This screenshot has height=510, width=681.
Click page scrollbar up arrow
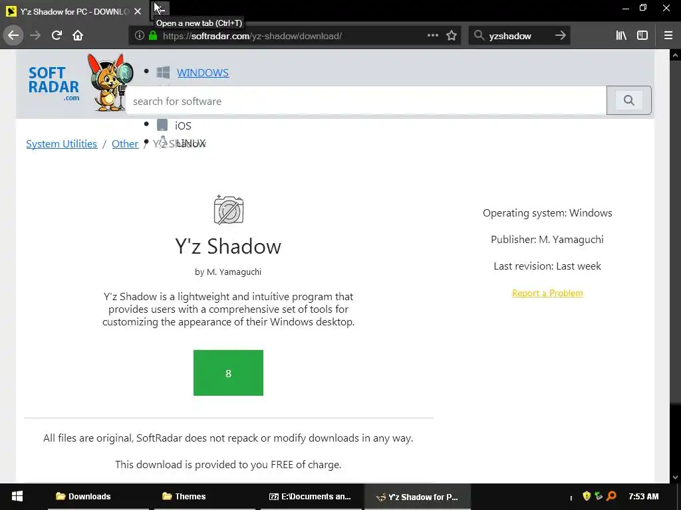pyautogui.click(x=675, y=55)
